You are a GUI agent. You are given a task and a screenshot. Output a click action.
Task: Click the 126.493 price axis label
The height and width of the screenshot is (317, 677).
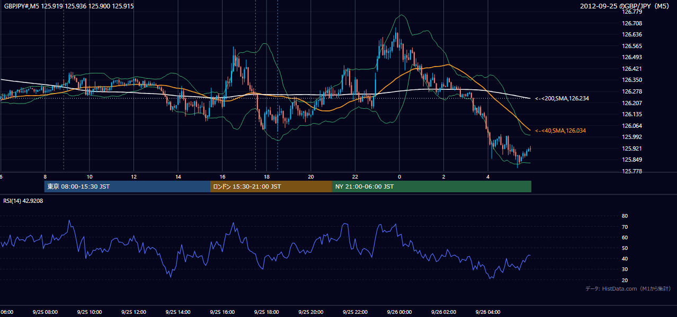[631, 57]
